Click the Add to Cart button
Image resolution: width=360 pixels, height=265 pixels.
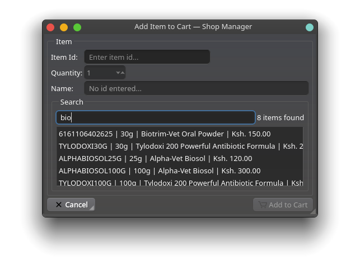click(x=283, y=205)
